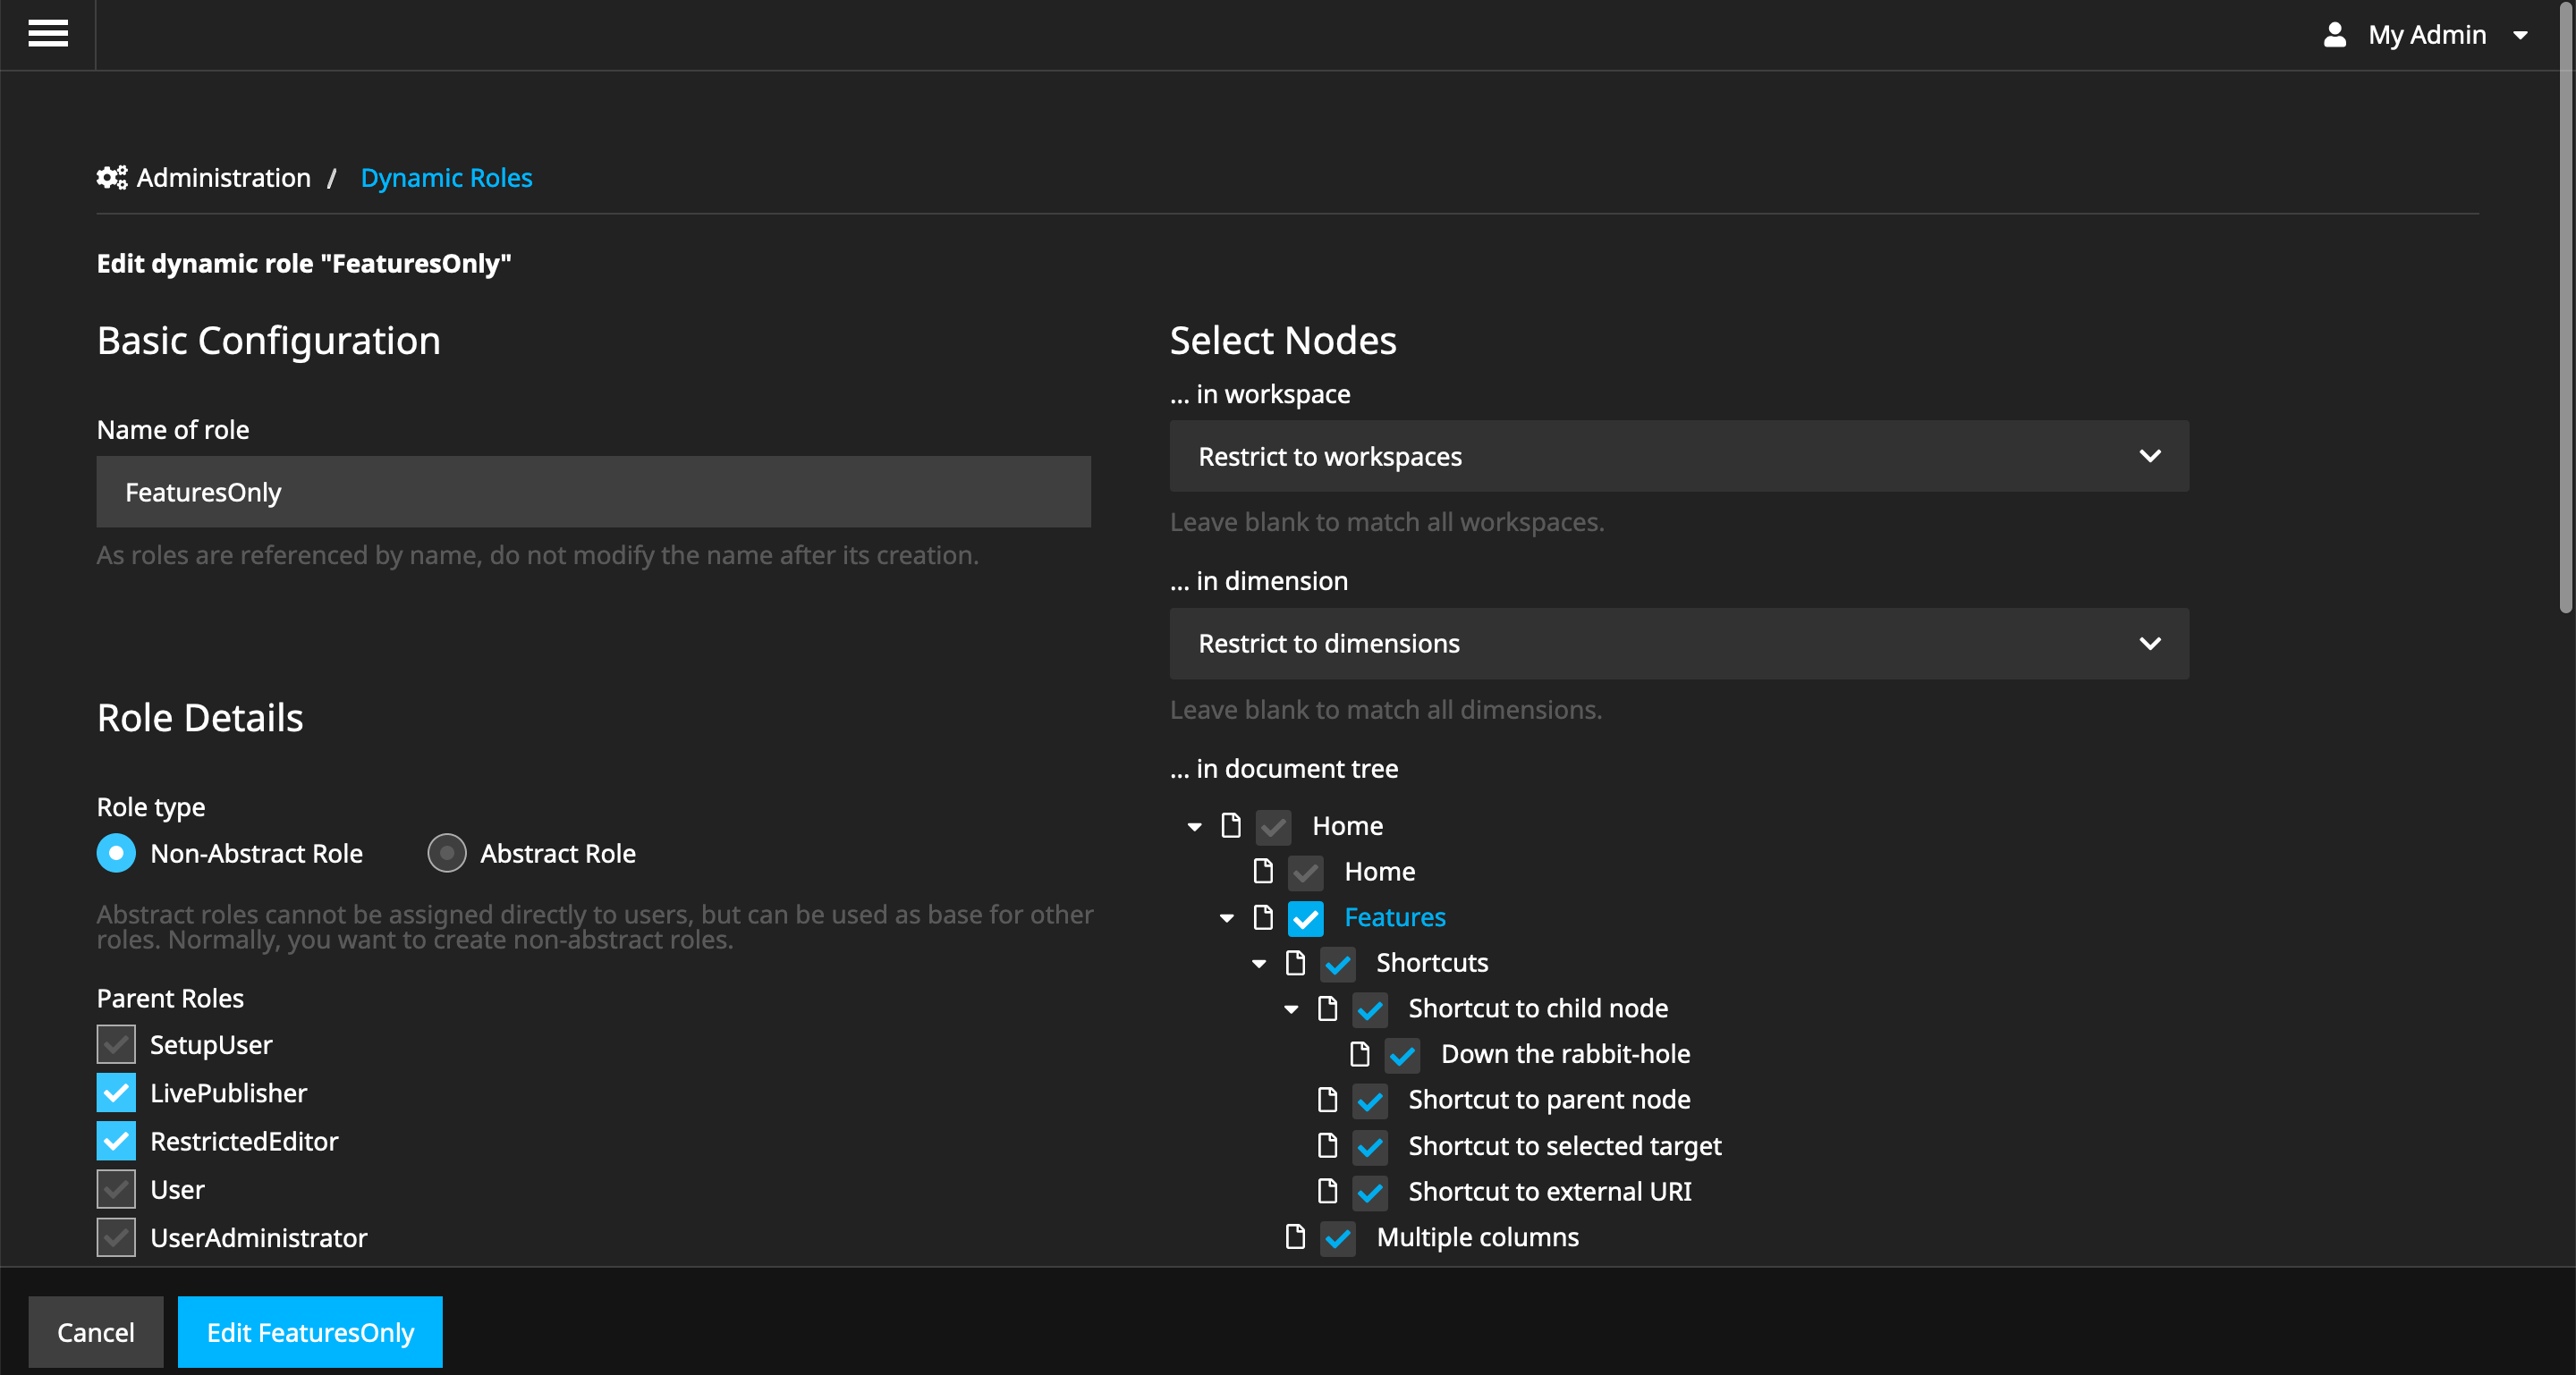Screen dimensions: 2576x1375
Task: Click the page icon next to Shortcuts
Action: (1295, 962)
